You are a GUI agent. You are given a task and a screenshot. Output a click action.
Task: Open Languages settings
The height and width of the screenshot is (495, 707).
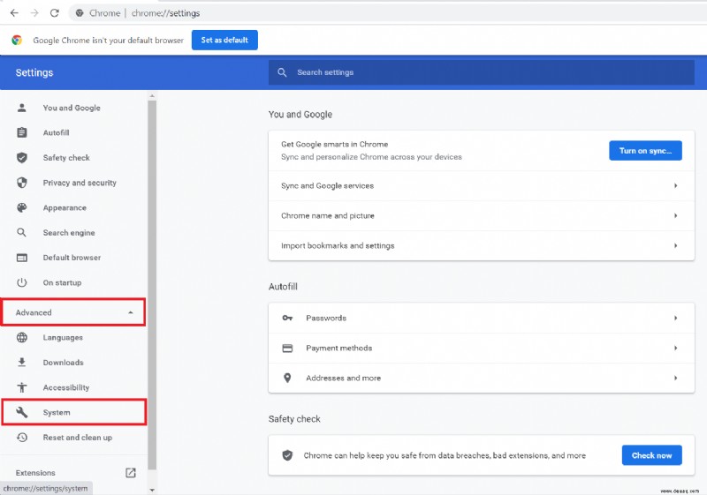[63, 337]
